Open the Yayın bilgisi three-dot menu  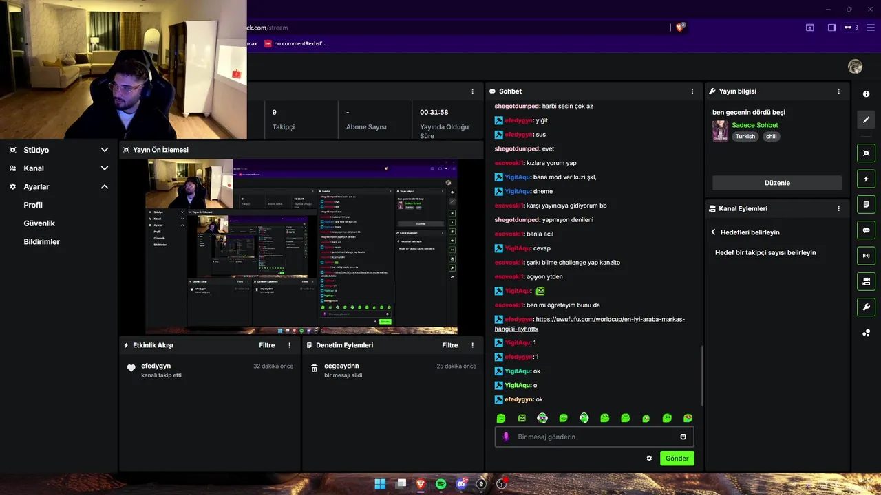[x=838, y=91]
